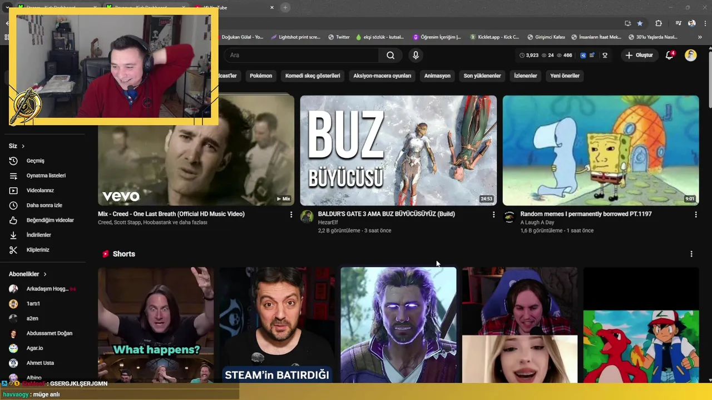Select the Animasyon filter chip
The width and height of the screenshot is (712, 400).
[437, 76]
